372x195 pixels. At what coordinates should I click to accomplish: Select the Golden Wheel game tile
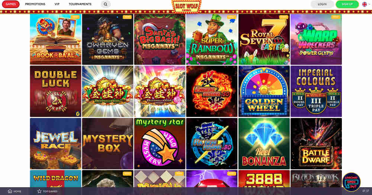pos(264,91)
